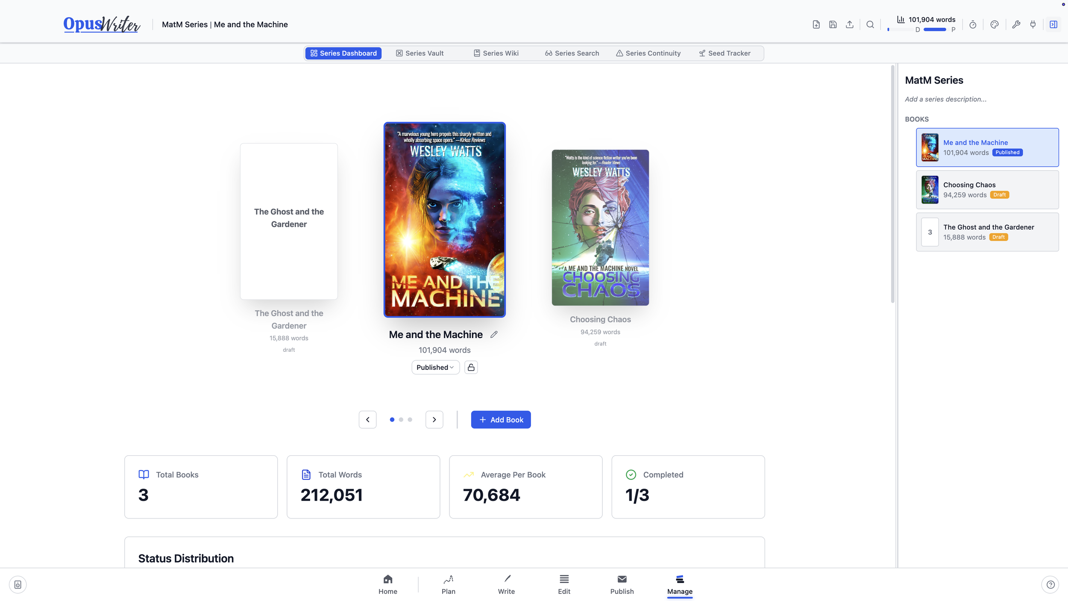The image size is (1068, 601).
Task: Select The Ghost and the Gardener blank cover
Action: (x=289, y=221)
